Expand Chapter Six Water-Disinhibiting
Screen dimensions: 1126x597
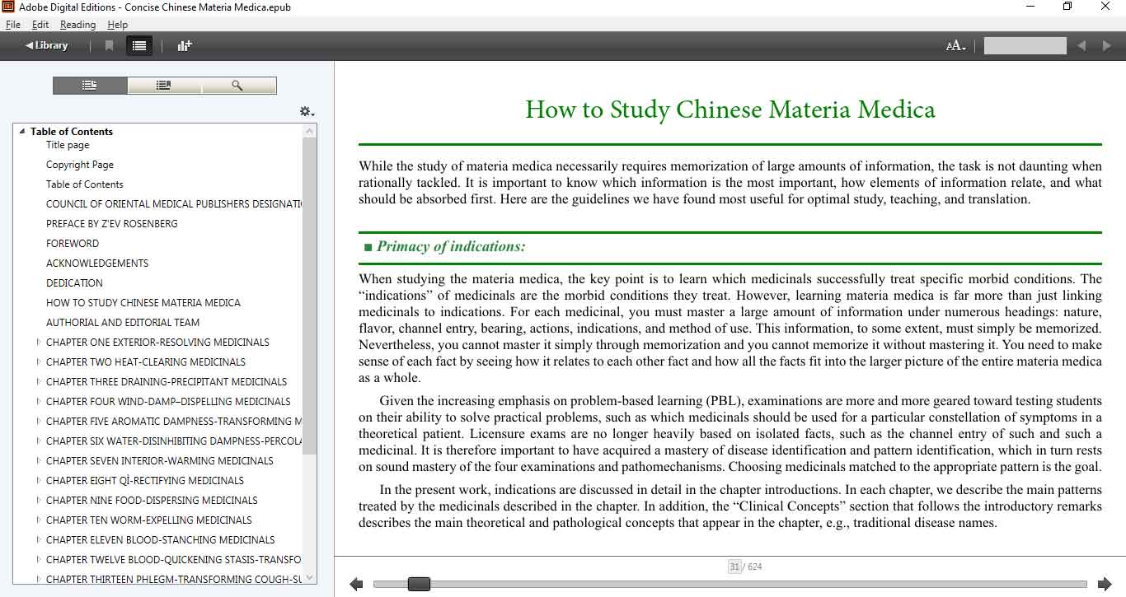[38, 441]
